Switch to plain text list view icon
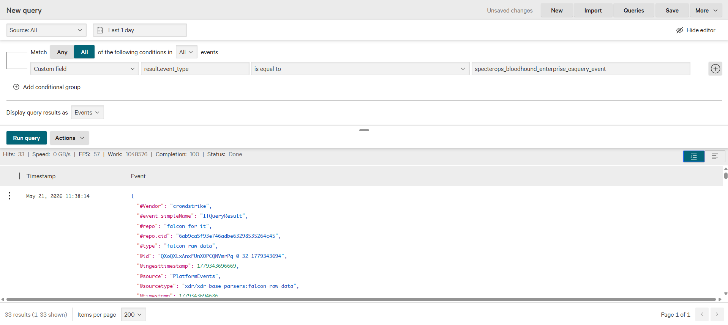Image resolution: width=728 pixels, height=325 pixels. pos(715,156)
